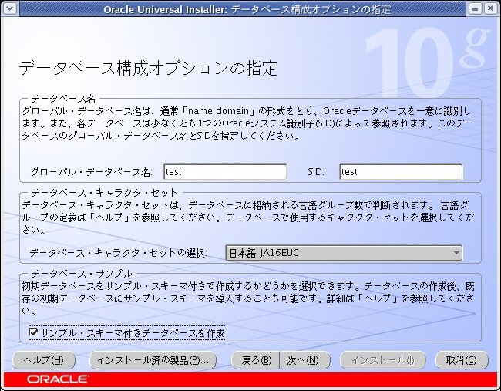Open the 日本語 JA16EUC character set dropdown
Viewport: 501px width, 391px height.
pos(344,253)
